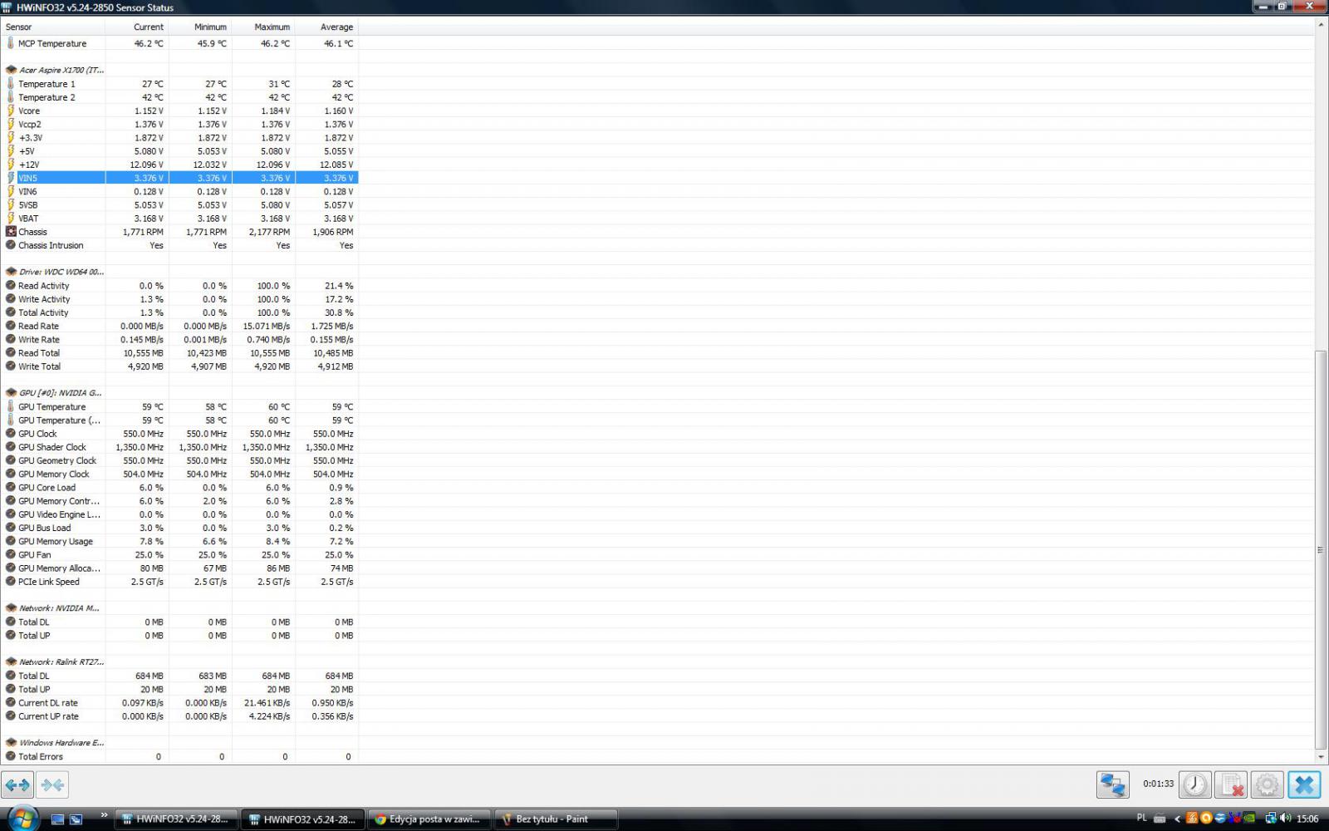Click the thermometer icon beside MCP Temperature

point(11,43)
